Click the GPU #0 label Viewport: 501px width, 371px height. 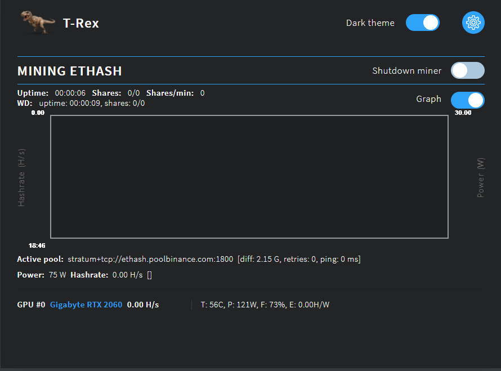coord(30,305)
